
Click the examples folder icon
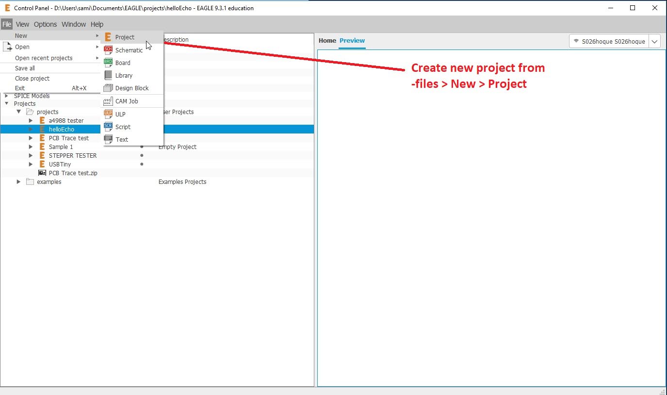coord(30,181)
